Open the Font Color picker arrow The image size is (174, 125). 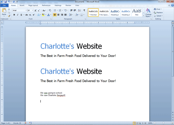(51, 15)
